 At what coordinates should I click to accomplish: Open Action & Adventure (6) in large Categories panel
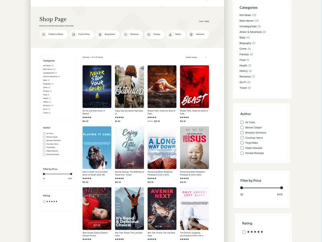(x=253, y=32)
